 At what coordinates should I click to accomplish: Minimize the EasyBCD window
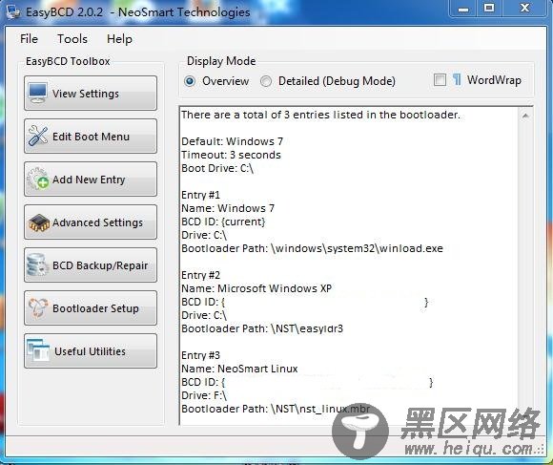(463, 9)
